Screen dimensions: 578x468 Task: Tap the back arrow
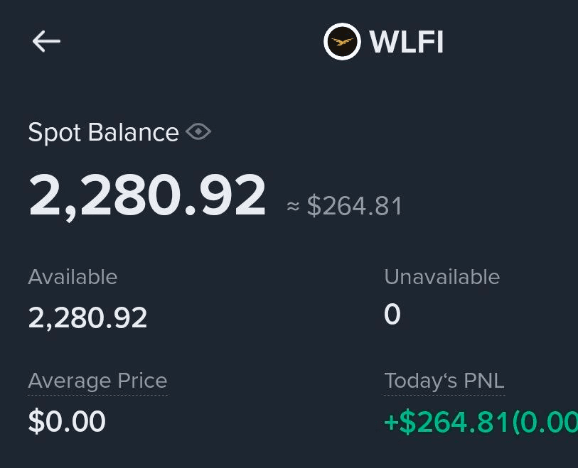coord(46,41)
